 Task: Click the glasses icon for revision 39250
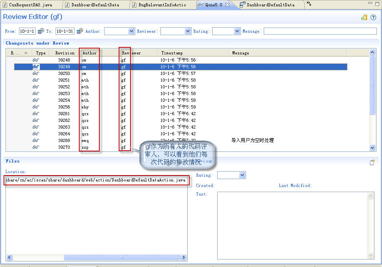36,73
